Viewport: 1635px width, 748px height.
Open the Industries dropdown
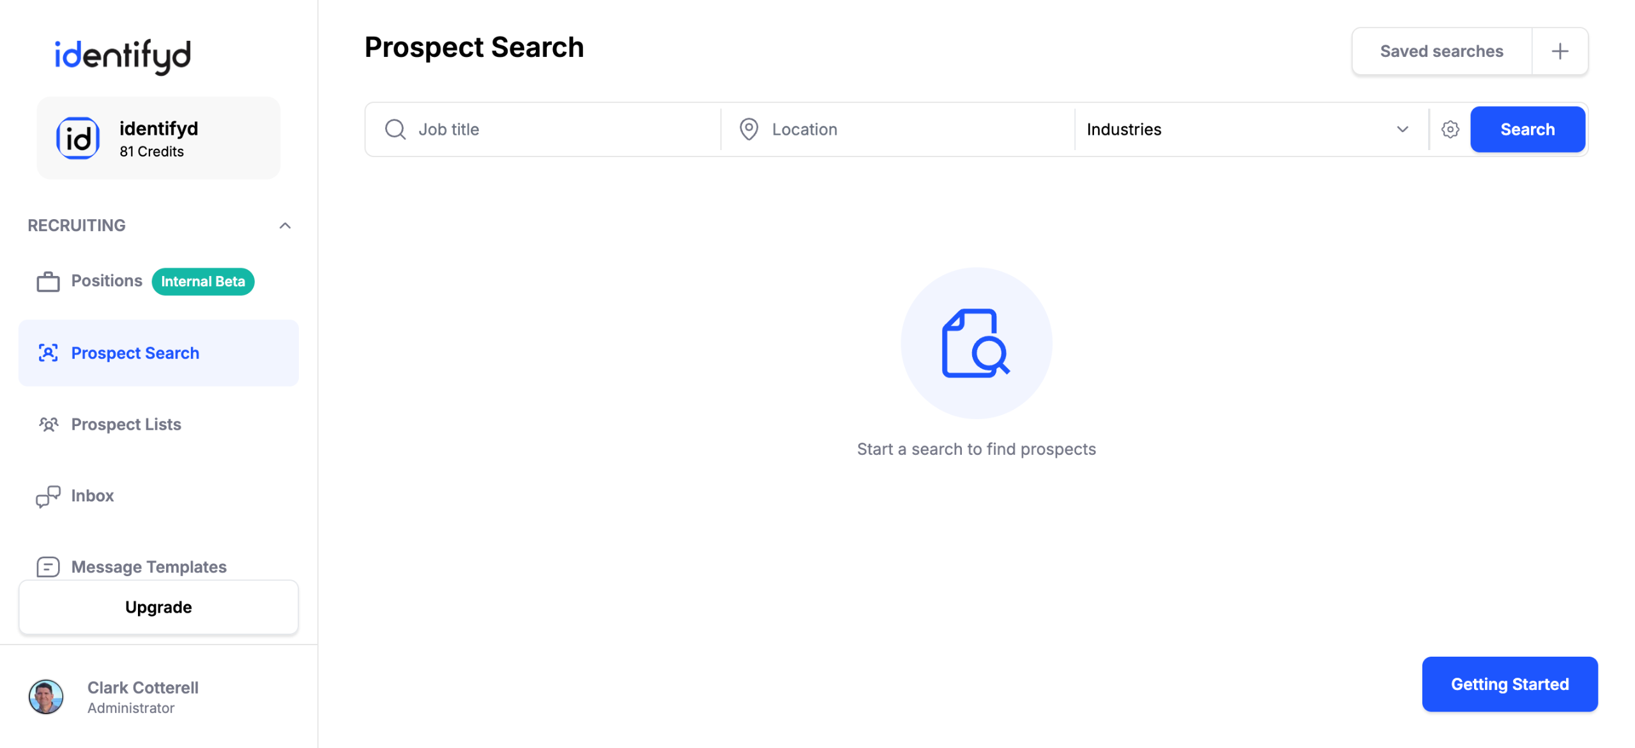click(1250, 130)
